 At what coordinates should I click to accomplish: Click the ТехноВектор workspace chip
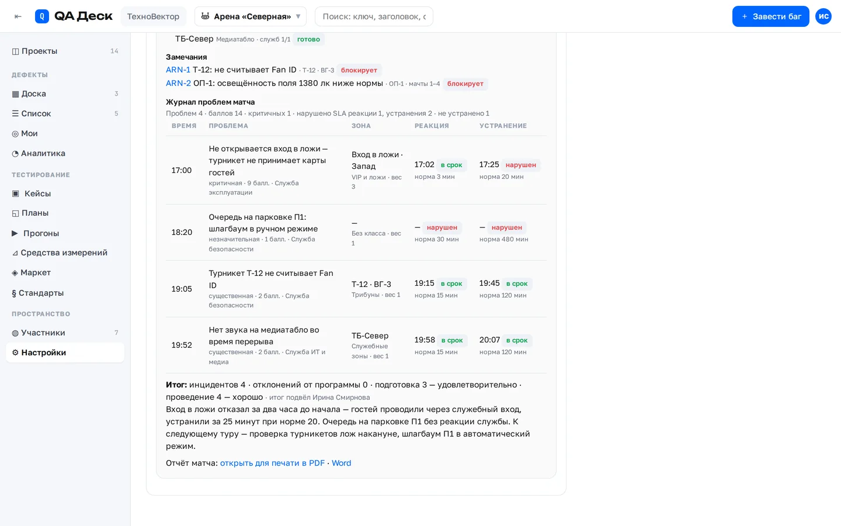[x=153, y=16]
